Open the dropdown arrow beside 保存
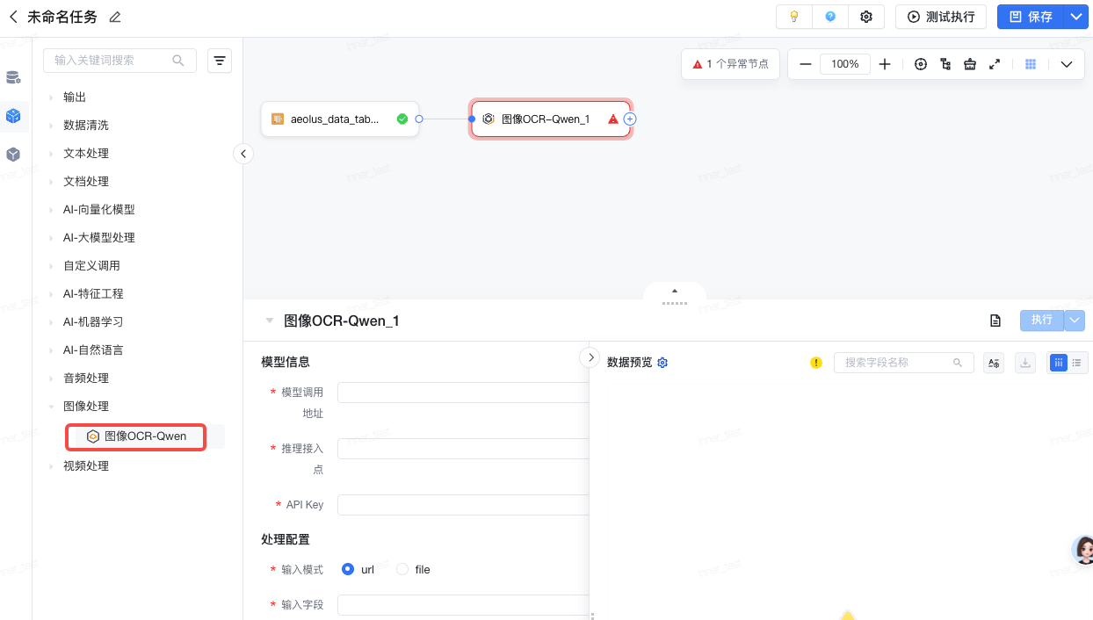Viewport: 1093px width, 620px height. click(x=1076, y=17)
